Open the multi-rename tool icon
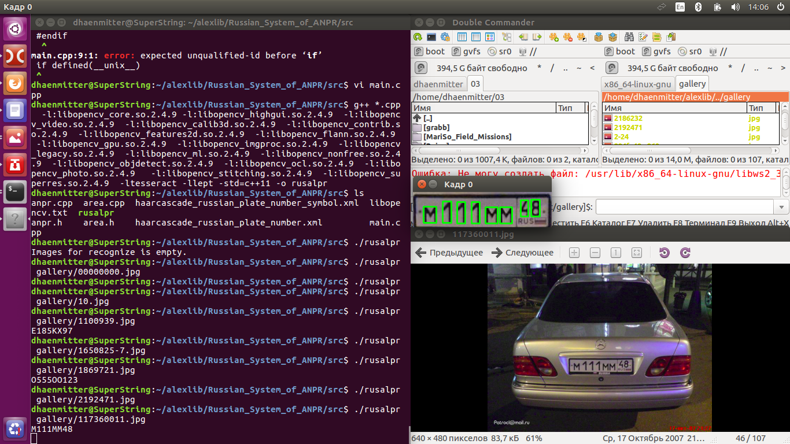The image size is (790, 444). point(643,37)
